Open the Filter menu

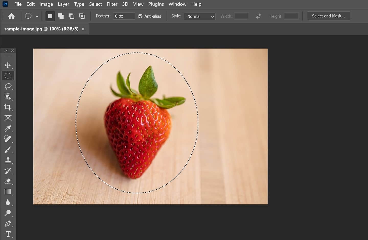[112, 4]
